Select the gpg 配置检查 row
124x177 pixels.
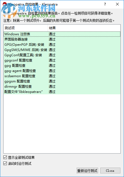click(x=62, y=66)
